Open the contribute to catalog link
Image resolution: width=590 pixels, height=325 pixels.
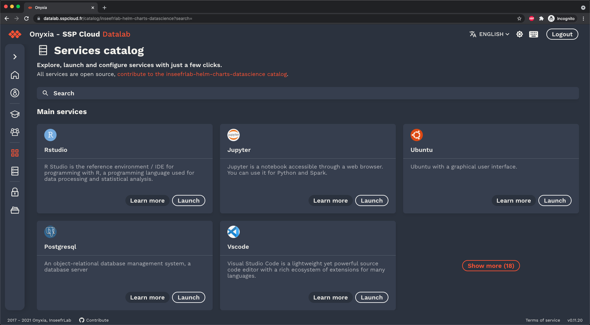pos(202,74)
